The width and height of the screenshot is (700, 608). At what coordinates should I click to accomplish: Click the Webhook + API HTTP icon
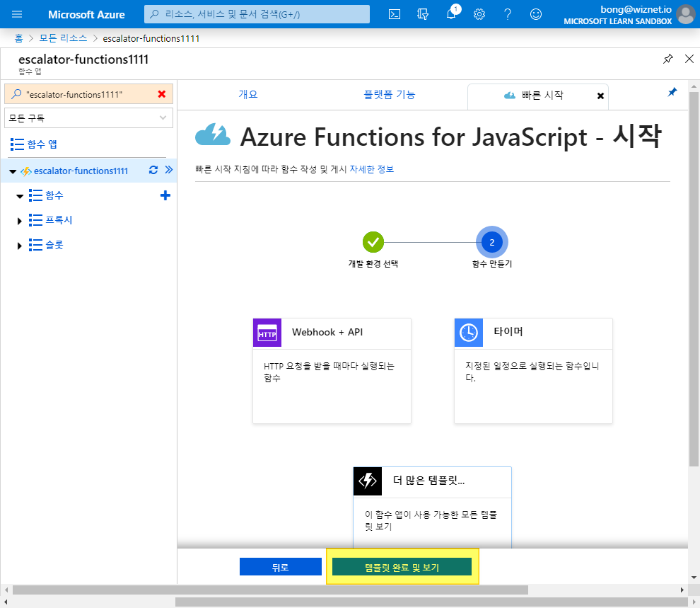click(267, 333)
